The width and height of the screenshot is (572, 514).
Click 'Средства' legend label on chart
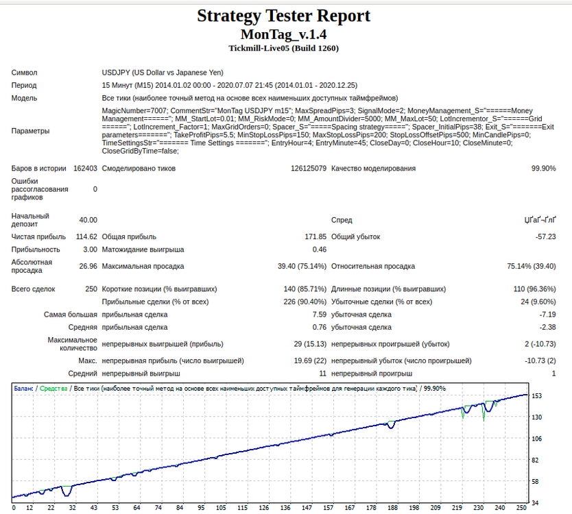(x=53, y=389)
